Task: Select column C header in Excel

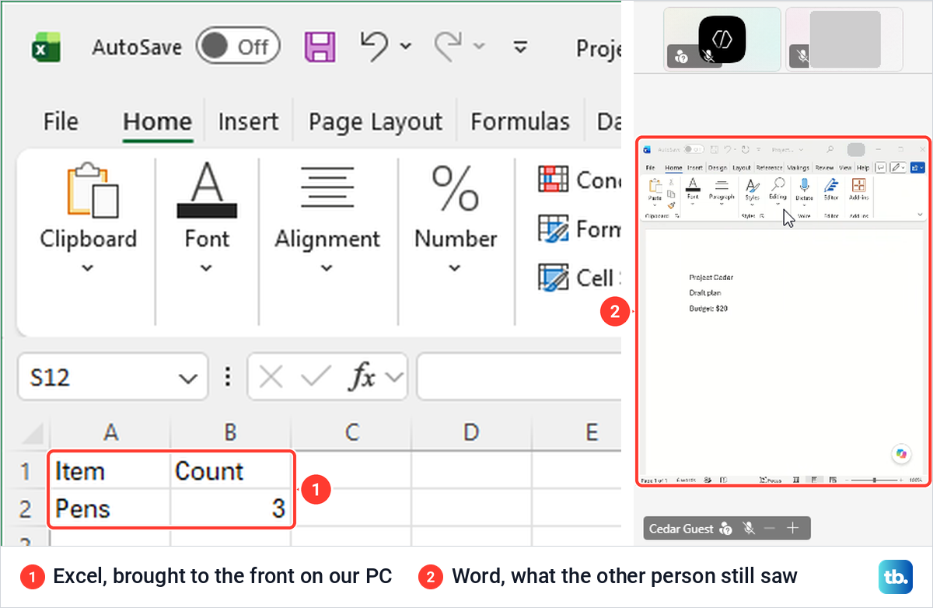Action: pyautogui.click(x=351, y=432)
